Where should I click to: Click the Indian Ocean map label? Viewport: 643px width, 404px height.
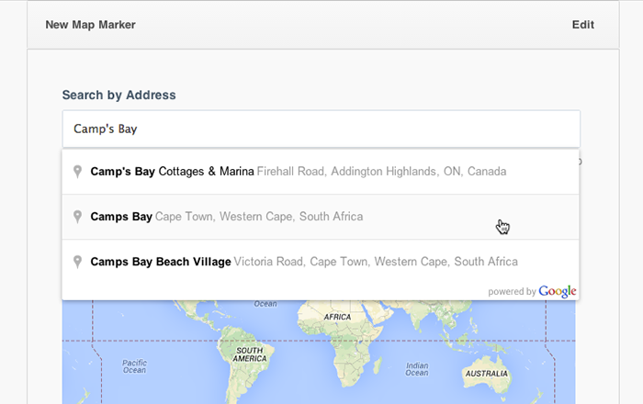tap(416, 368)
